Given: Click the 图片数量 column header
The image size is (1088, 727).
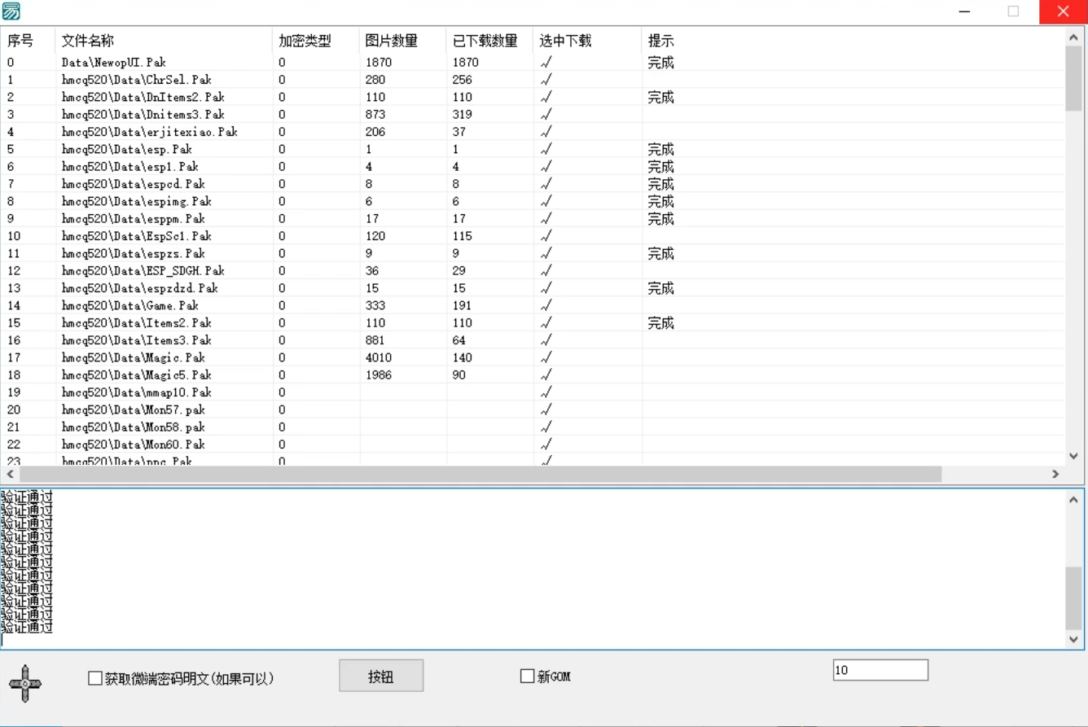Looking at the screenshot, I should [x=403, y=41].
